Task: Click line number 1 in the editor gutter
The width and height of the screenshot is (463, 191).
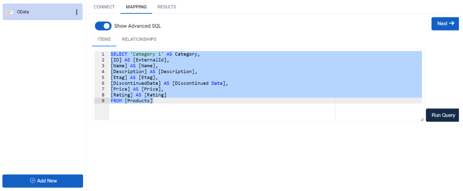Action: click(x=103, y=54)
